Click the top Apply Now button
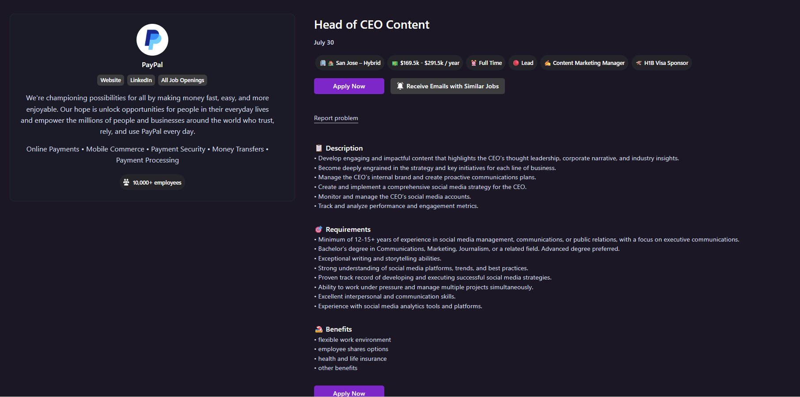 [349, 86]
